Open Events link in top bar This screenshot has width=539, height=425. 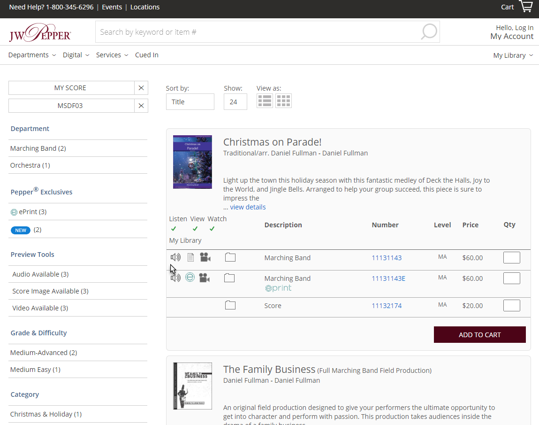(x=112, y=7)
